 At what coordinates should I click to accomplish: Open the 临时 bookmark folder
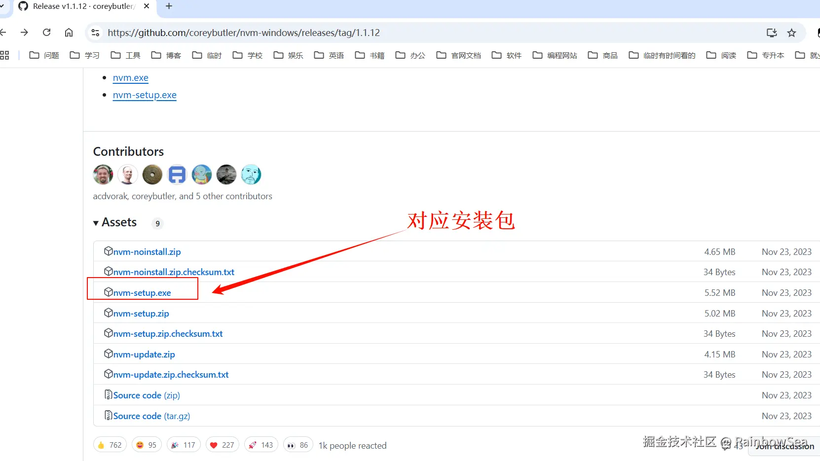point(207,55)
